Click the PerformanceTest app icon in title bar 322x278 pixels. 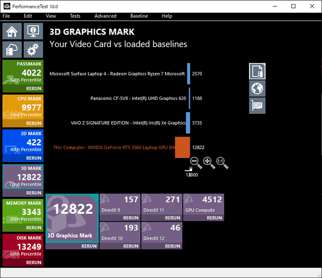(7, 6)
